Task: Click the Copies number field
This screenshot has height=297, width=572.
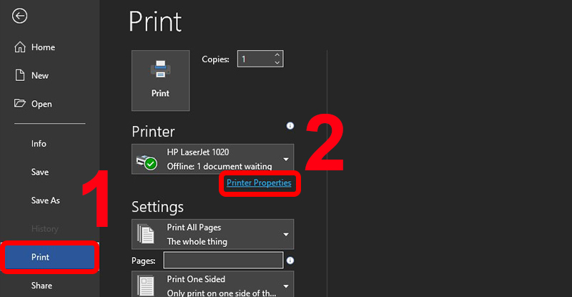Action: tap(255, 59)
